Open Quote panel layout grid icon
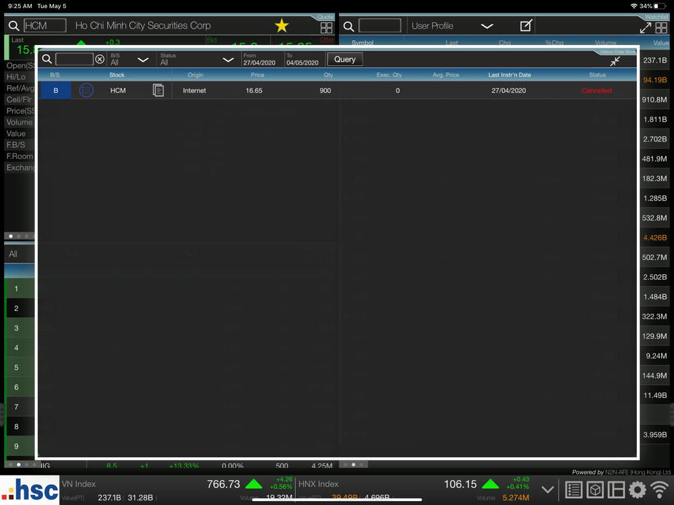This screenshot has height=505, width=674. (327, 28)
